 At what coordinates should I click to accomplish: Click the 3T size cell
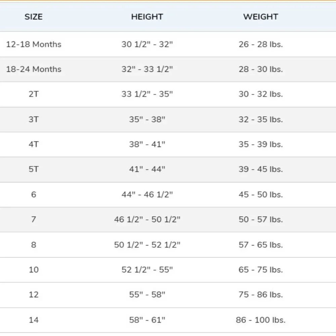(34, 119)
